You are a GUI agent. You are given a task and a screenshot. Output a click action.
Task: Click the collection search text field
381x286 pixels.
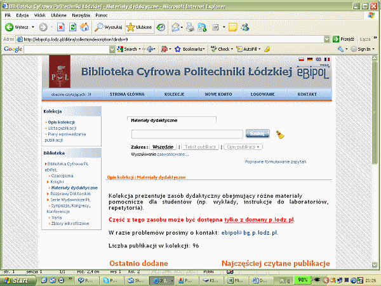187,134
